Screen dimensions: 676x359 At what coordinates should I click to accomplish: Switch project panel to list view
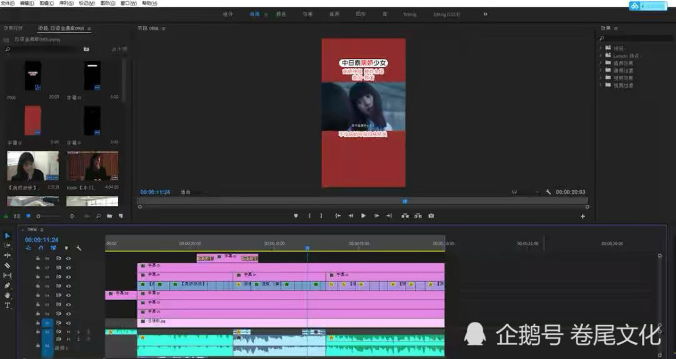pyautogui.click(x=17, y=216)
